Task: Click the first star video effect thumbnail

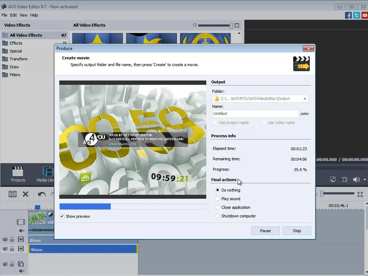Action: [97, 38]
